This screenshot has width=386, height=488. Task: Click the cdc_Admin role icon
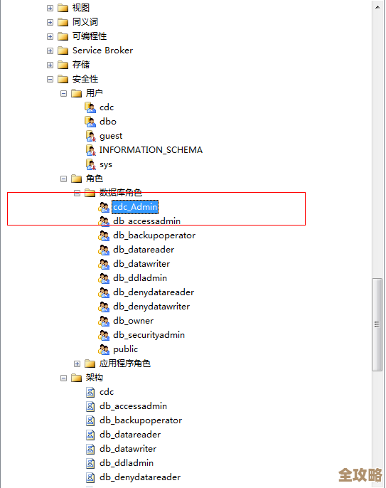pyautogui.click(x=104, y=207)
